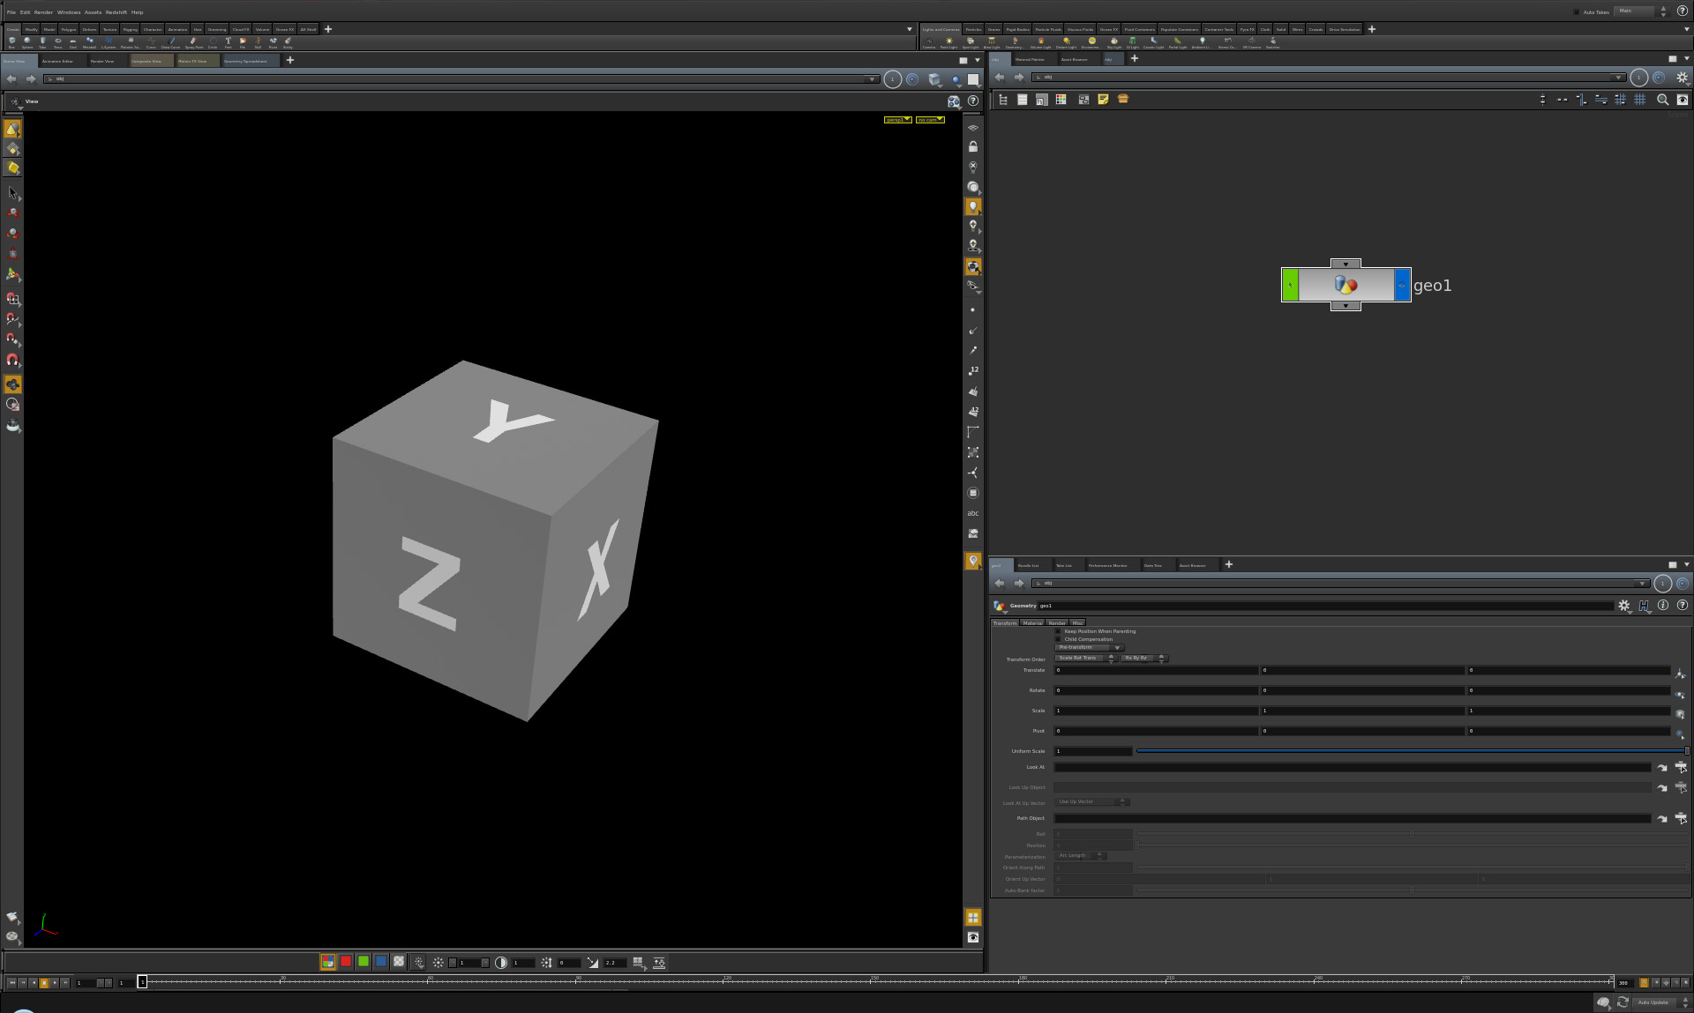1694x1013 pixels.
Task: Open sticky note tool in network editor
Action: click(x=1103, y=100)
